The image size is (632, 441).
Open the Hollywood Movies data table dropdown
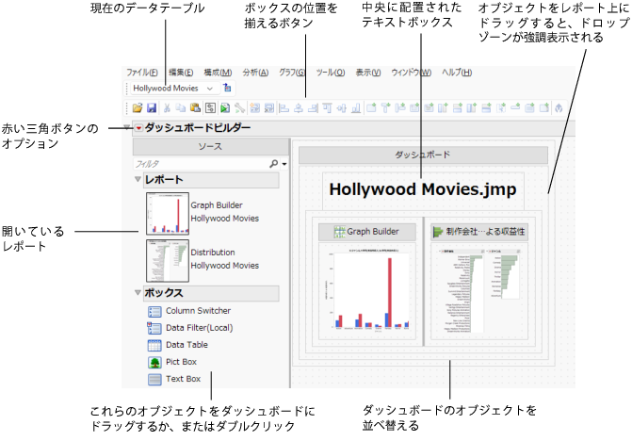click(210, 89)
